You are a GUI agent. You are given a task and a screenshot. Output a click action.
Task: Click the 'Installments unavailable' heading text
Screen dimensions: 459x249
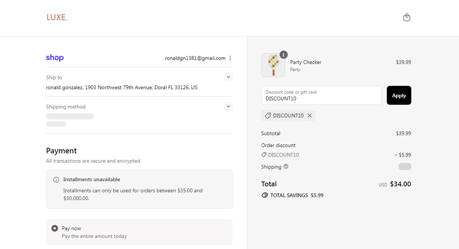tap(91, 180)
